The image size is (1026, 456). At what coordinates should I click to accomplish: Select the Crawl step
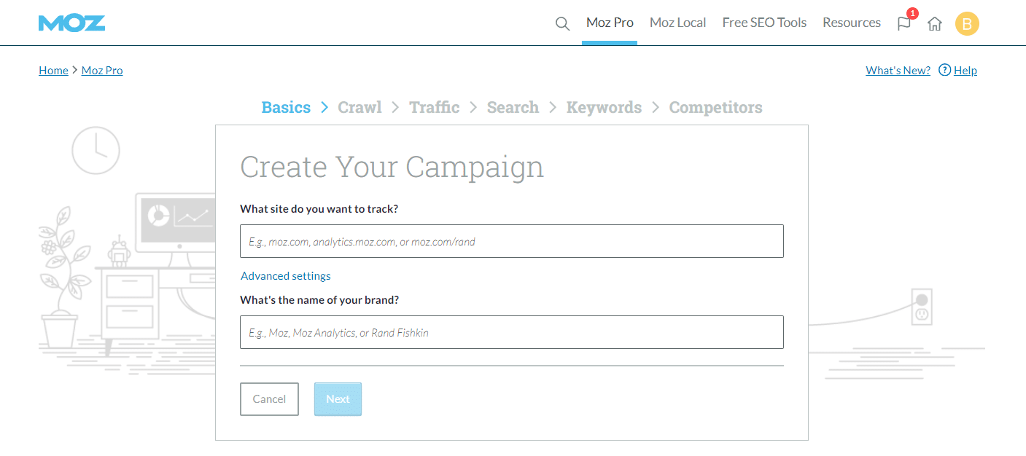(360, 107)
